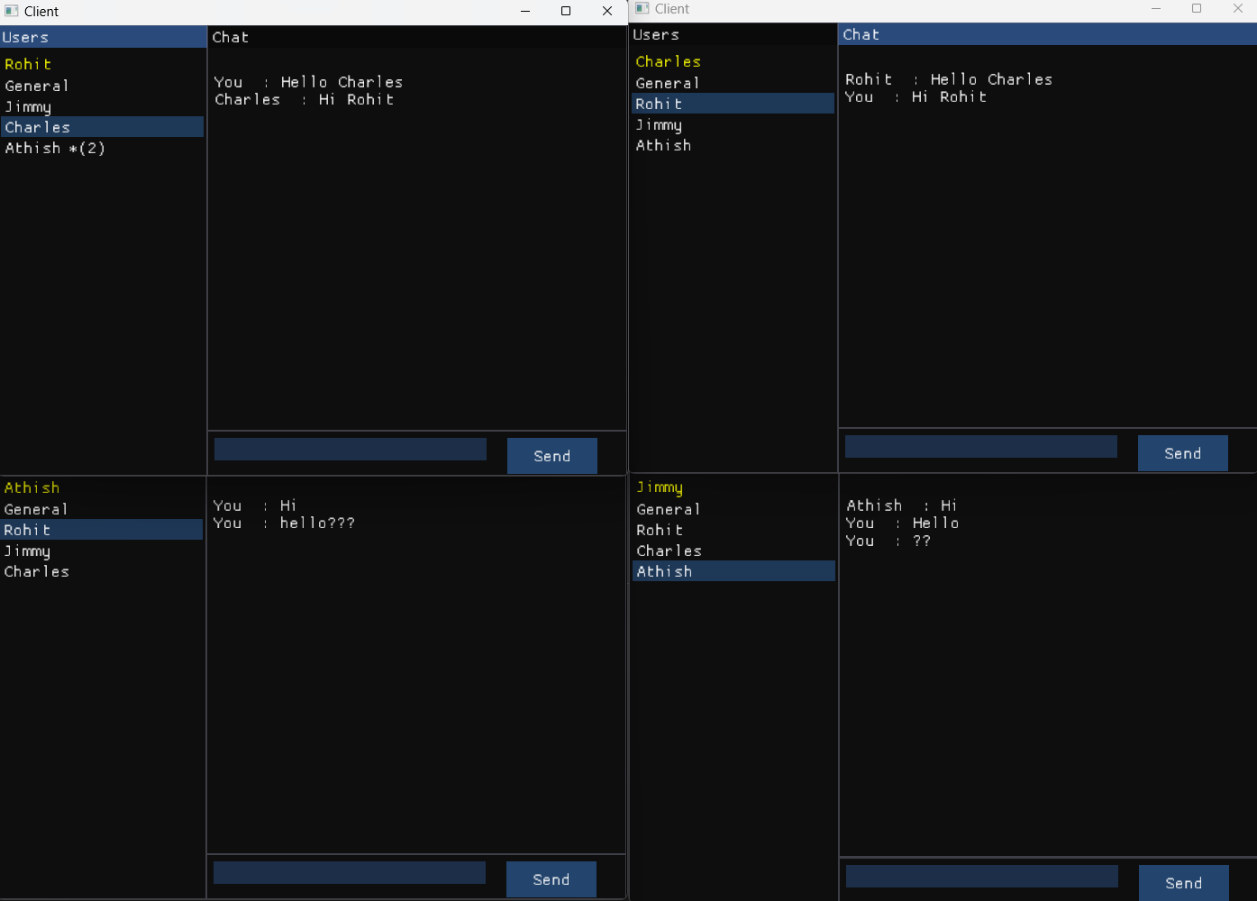The width and height of the screenshot is (1257, 901).
Task: Select the highlighted Athish entry in Jimmy's list
Action: pos(733,571)
